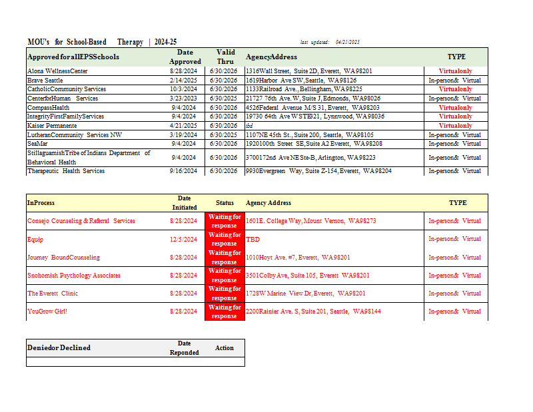The image size is (533, 412).
Task: Select the "Date Reponded" column header
Action: pyautogui.click(x=185, y=348)
